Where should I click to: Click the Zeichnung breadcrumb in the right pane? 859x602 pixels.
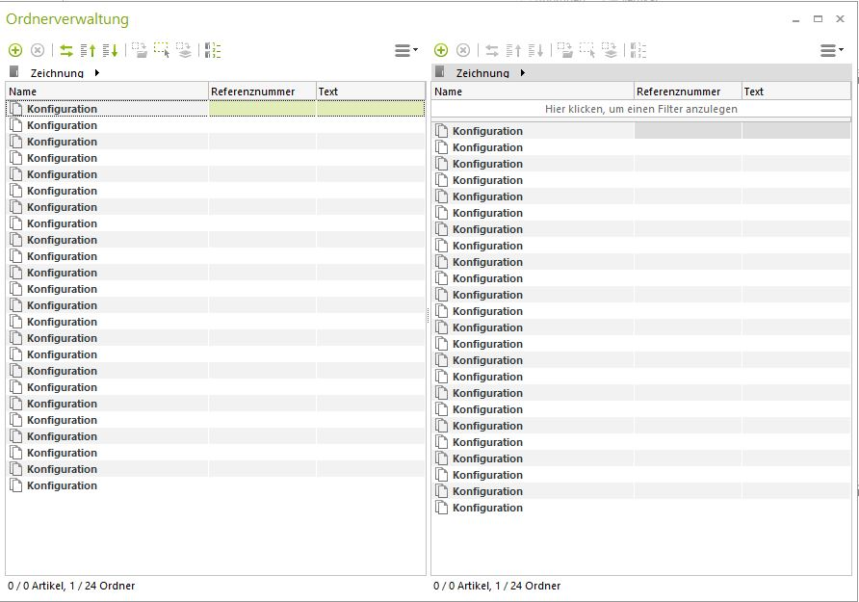[482, 73]
